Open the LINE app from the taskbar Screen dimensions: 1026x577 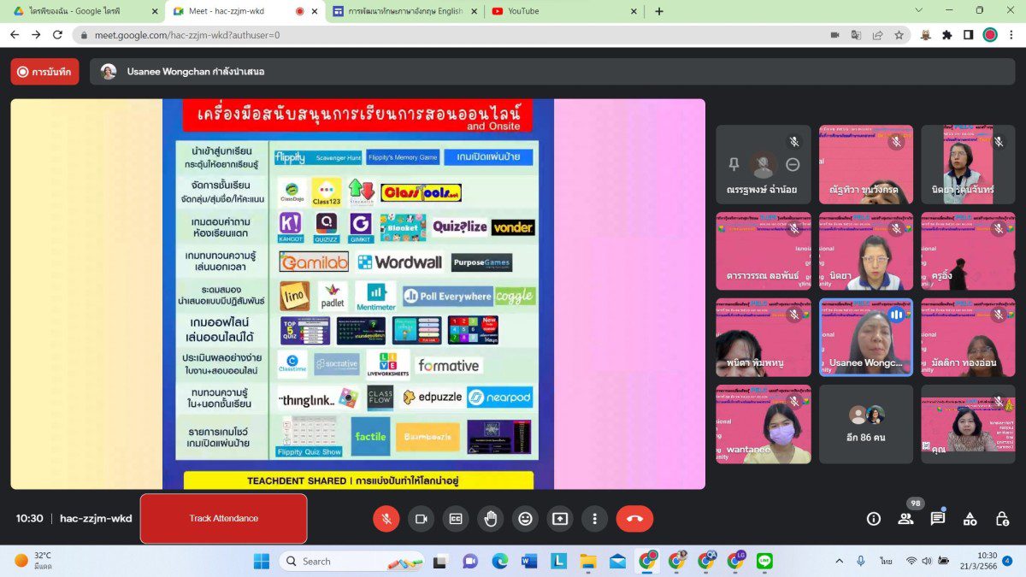tap(764, 561)
